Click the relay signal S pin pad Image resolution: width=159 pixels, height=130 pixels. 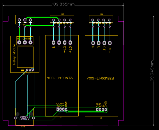(x=27, y=70)
